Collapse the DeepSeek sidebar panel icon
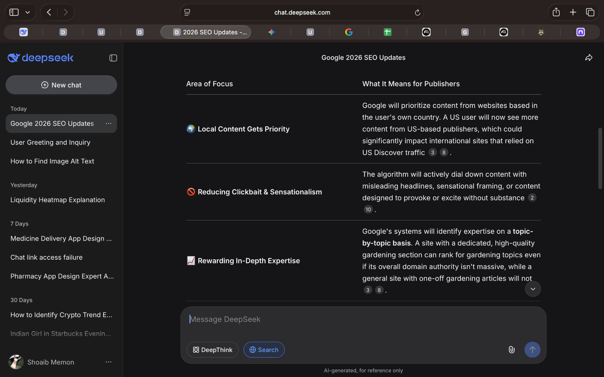Image resolution: width=604 pixels, height=377 pixels. [x=113, y=58]
